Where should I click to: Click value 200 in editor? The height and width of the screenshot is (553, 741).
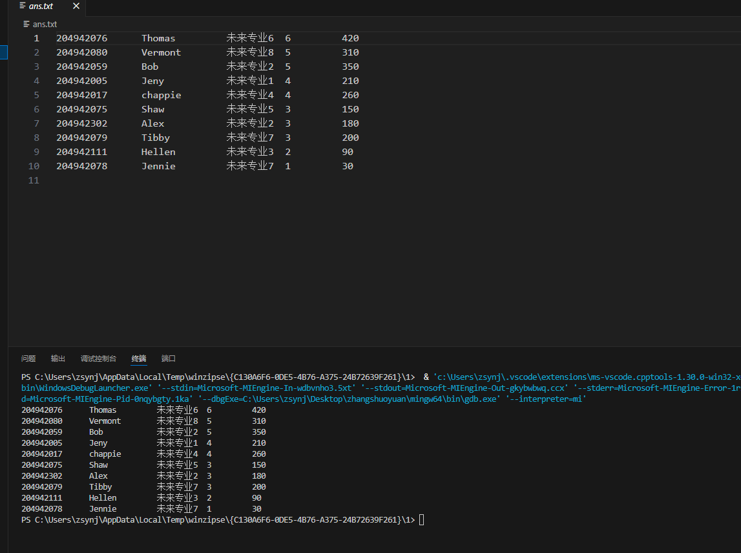(x=350, y=138)
